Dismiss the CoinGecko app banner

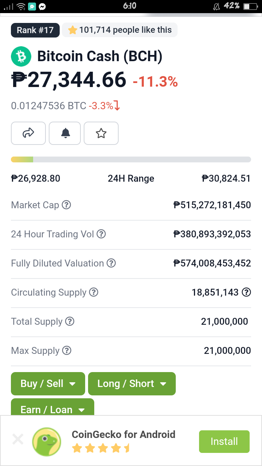click(18, 439)
